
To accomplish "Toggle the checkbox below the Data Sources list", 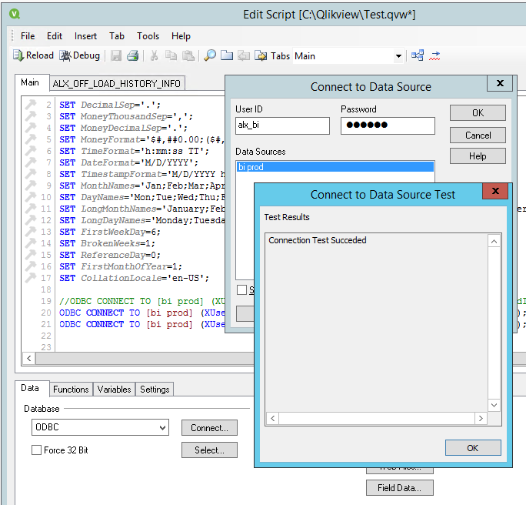I will coord(242,290).
